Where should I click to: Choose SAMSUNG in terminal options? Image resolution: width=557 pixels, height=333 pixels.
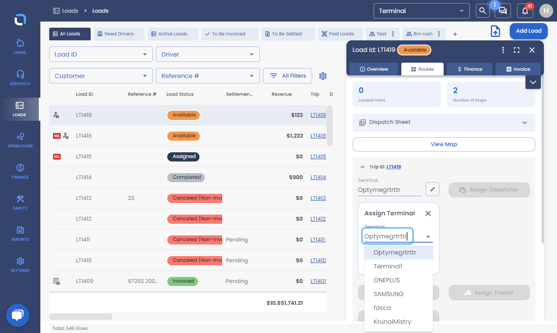398,294
